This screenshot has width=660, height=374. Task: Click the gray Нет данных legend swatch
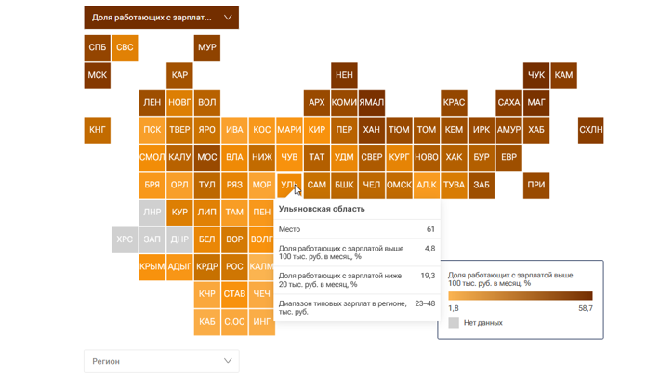point(454,323)
